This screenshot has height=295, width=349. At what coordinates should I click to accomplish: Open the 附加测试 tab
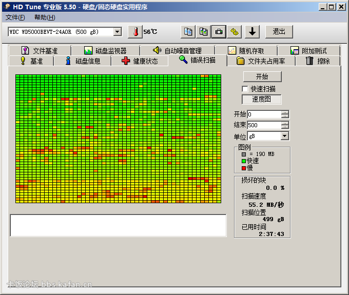click(309, 51)
